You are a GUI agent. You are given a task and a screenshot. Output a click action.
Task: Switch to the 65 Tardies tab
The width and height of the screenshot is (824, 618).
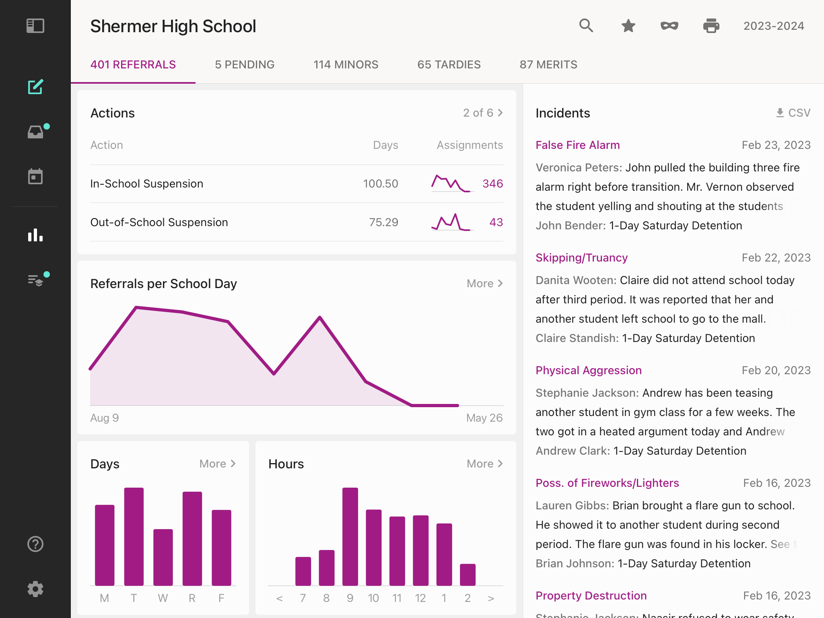click(x=449, y=65)
